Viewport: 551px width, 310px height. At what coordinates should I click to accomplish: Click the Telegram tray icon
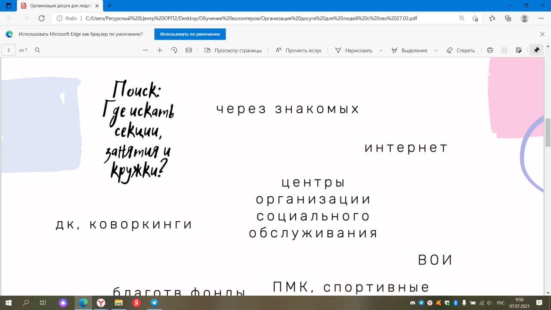[x=421, y=303]
